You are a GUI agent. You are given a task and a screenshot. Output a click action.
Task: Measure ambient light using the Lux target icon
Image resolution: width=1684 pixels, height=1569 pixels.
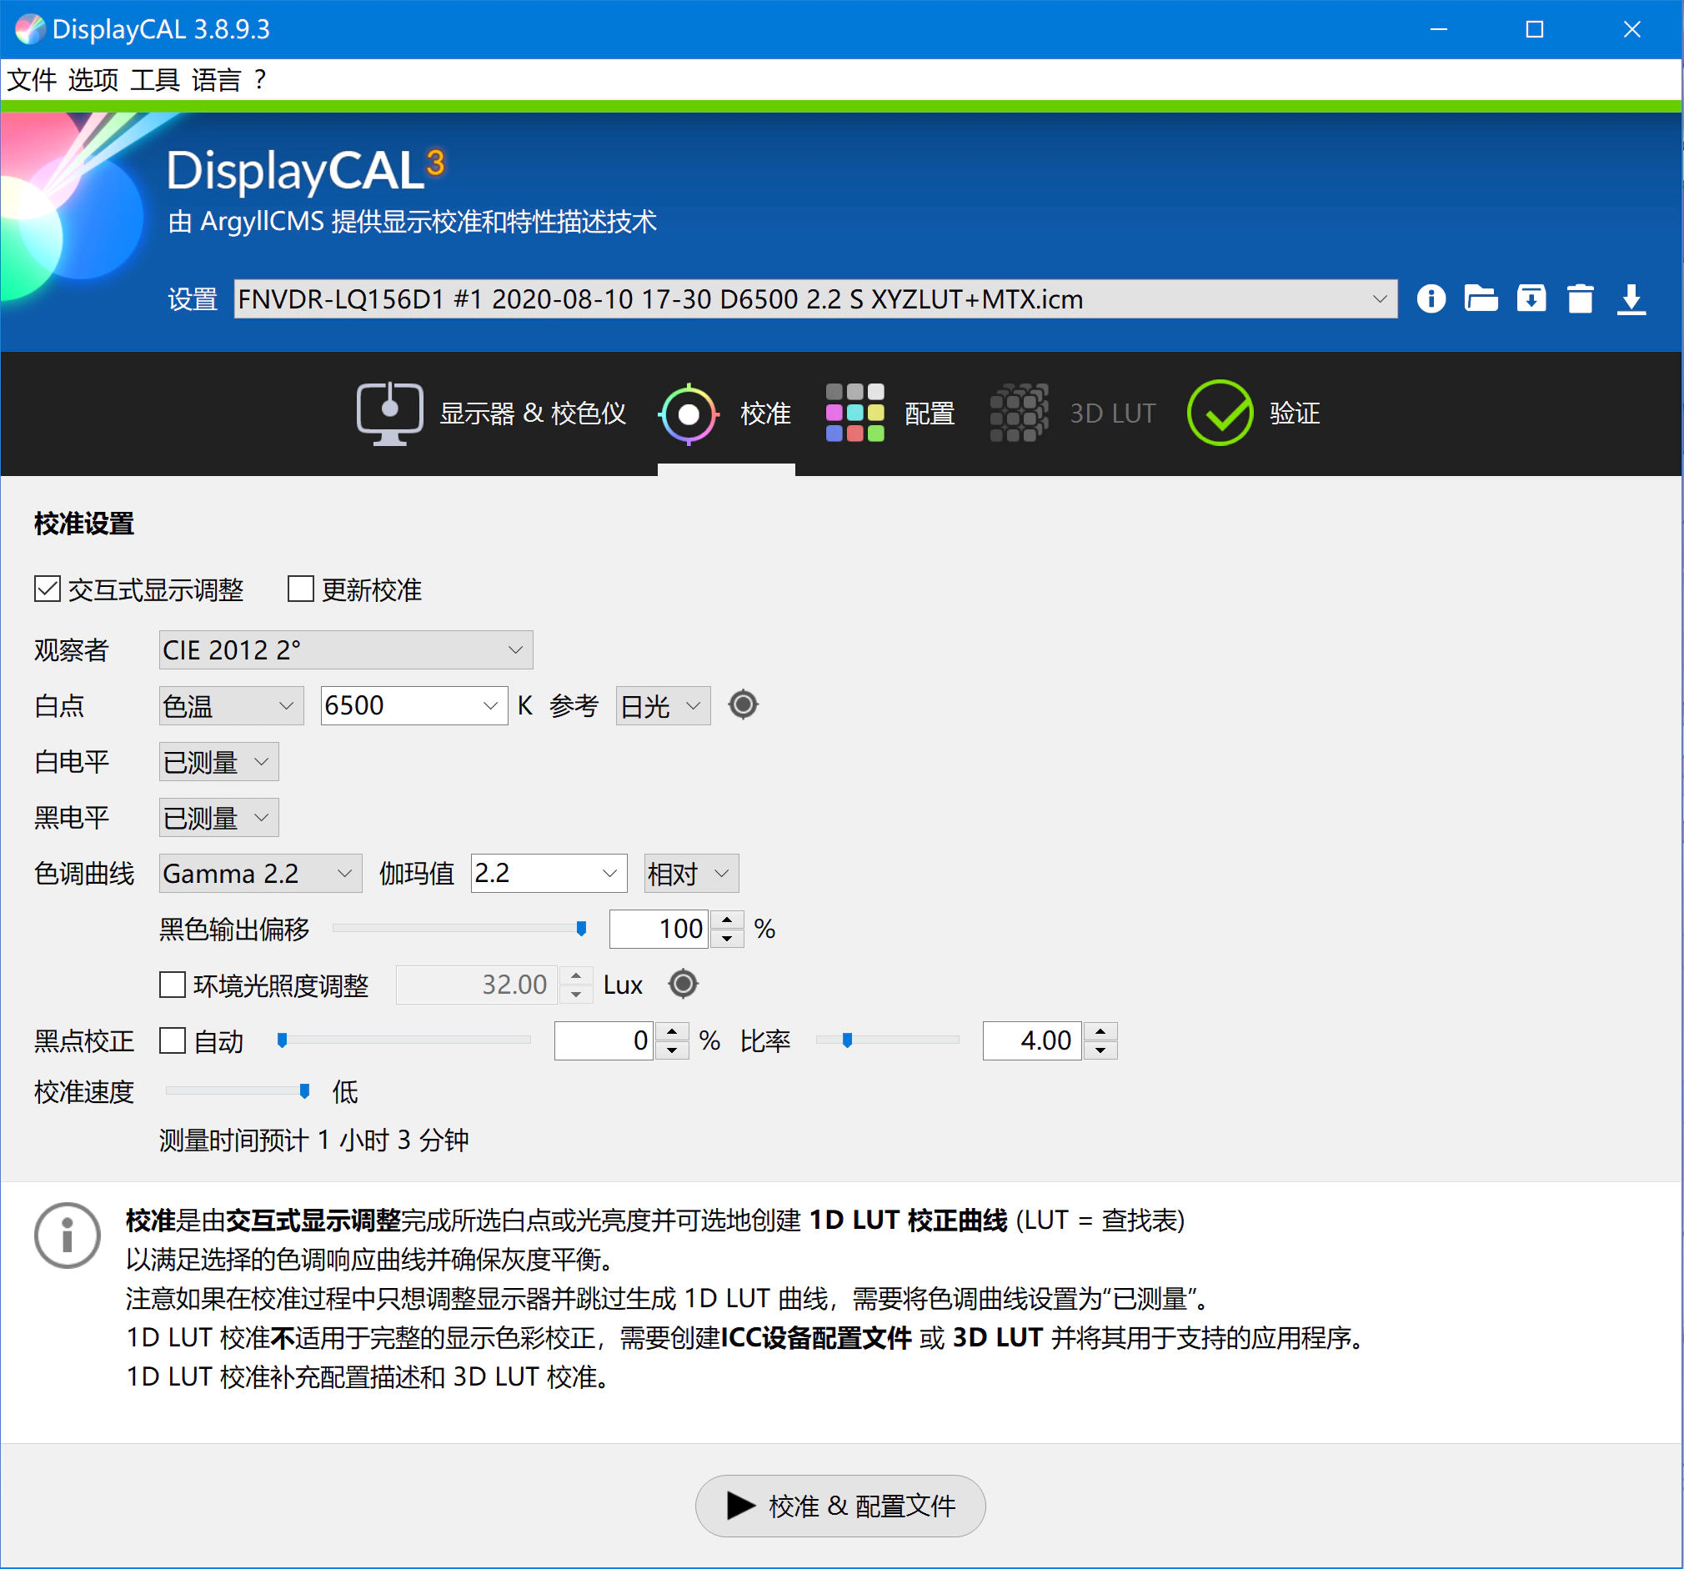pyautogui.click(x=683, y=985)
